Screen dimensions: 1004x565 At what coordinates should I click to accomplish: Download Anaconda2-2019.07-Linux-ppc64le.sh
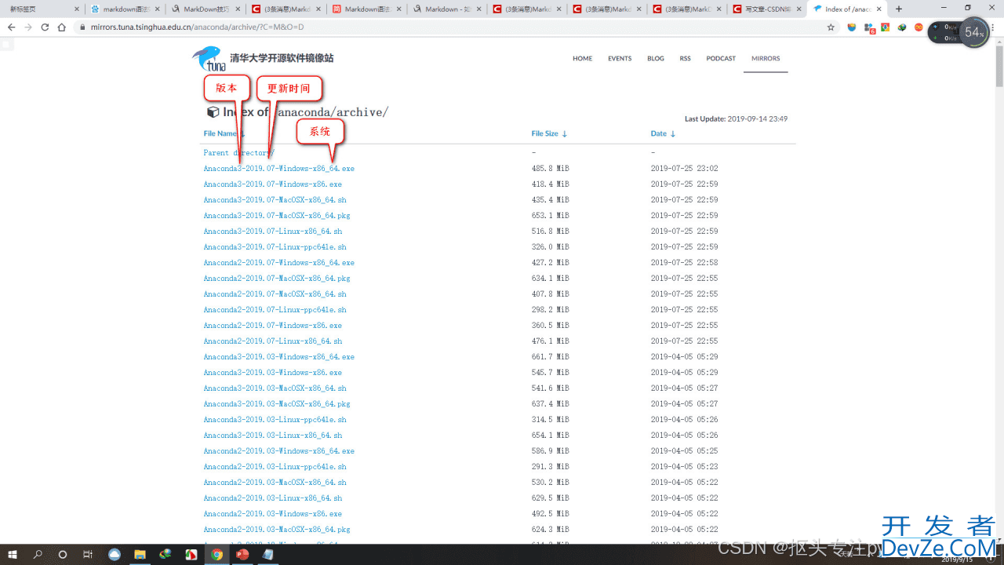275,310
